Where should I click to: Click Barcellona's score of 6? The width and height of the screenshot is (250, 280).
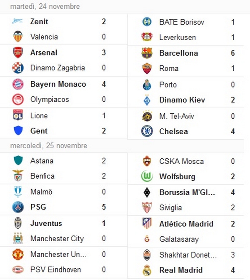coord(232,53)
